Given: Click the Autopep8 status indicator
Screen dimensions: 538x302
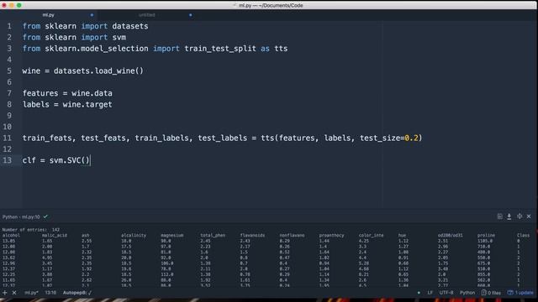Looking at the screenshot, I should [x=77, y=293].
